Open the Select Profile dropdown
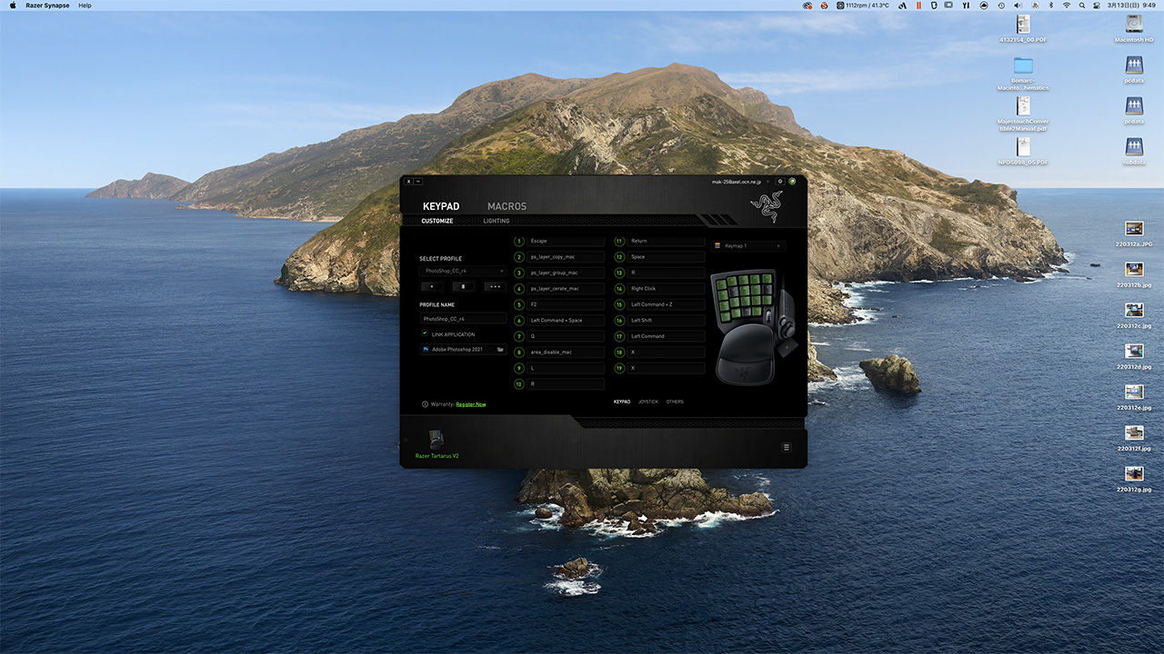 [463, 271]
